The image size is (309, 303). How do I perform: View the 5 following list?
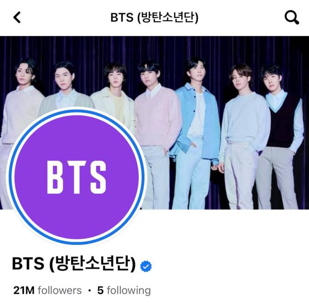[x=124, y=291]
